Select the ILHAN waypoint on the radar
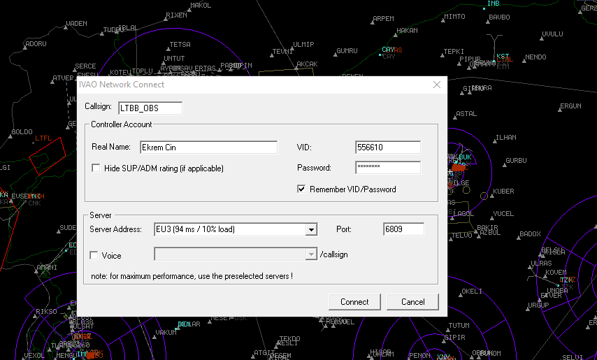 click(x=506, y=138)
